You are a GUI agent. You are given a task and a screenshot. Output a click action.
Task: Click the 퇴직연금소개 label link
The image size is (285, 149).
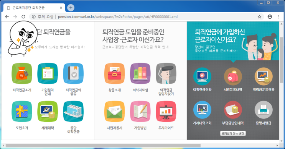[x=22, y=90]
